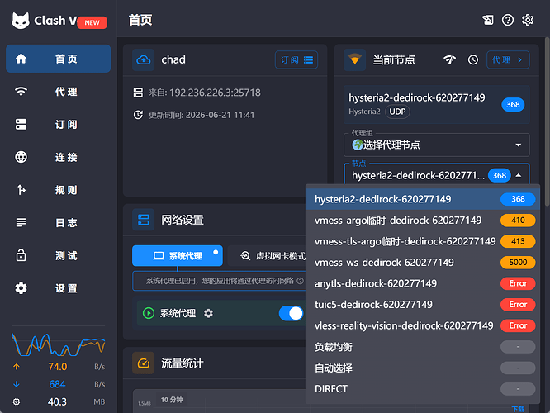Click the lock icon beside 测试
Viewport: 550px width, 413px height.
21,255
